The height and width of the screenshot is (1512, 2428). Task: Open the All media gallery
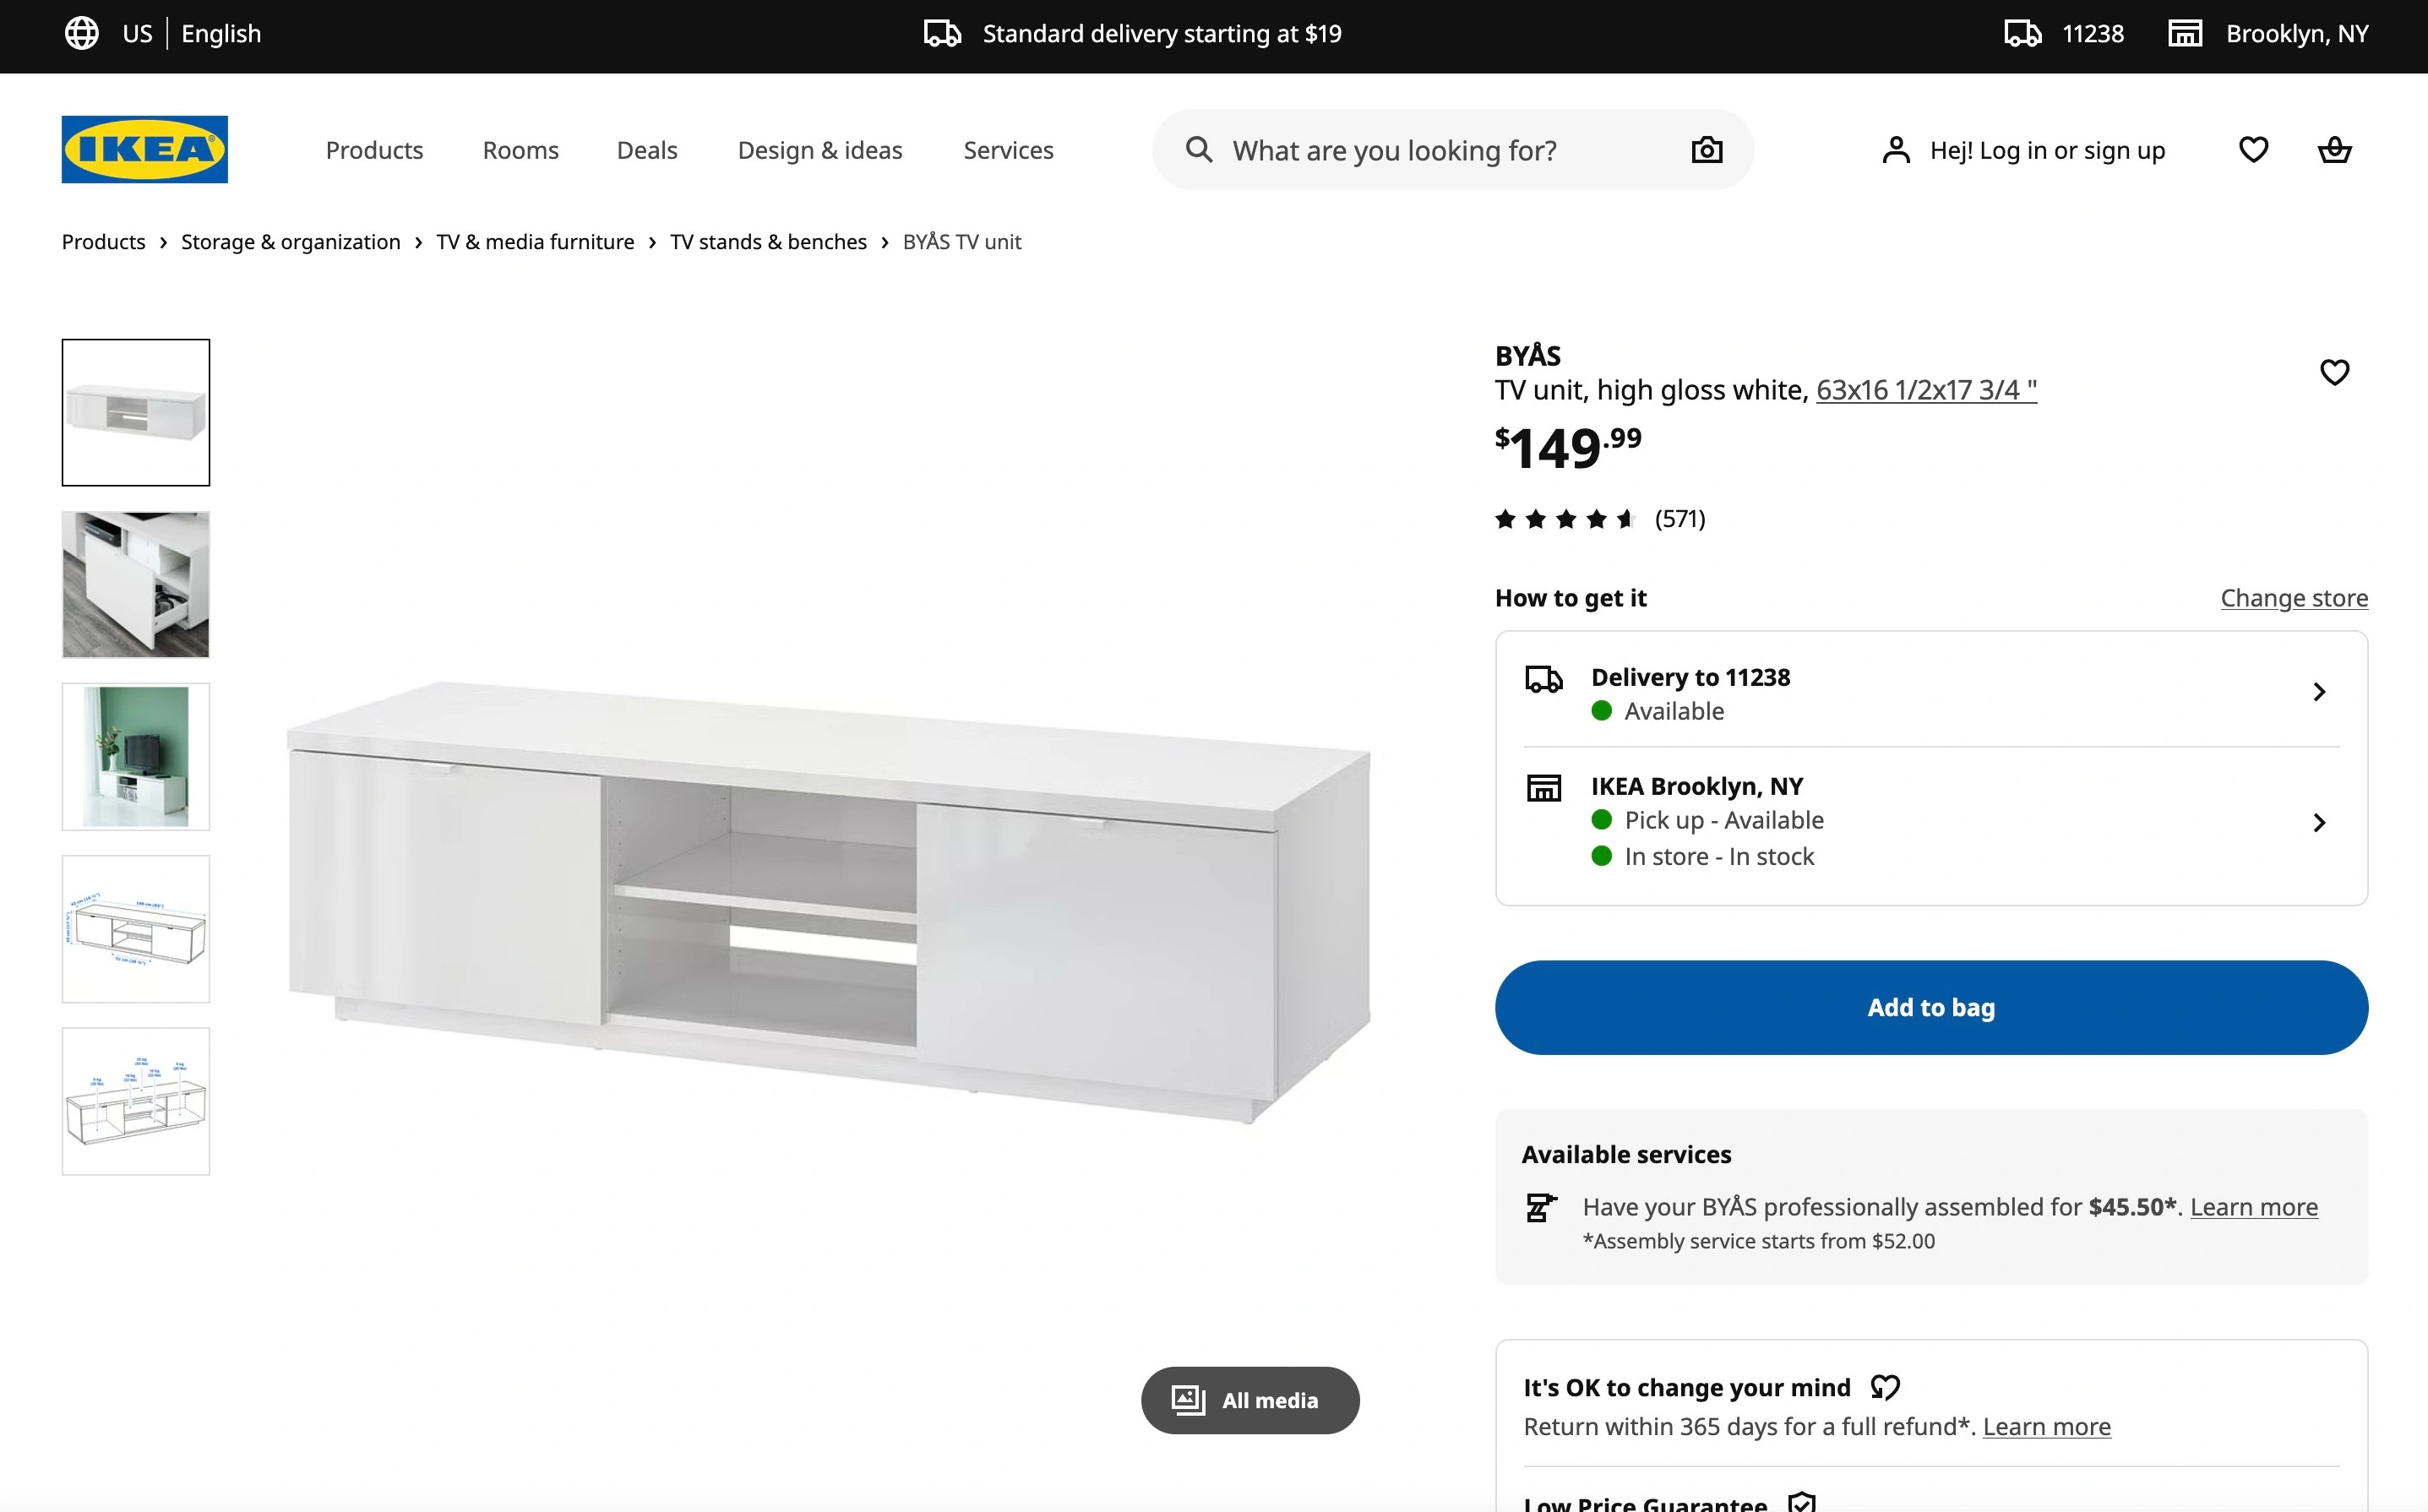[1249, 1400]
